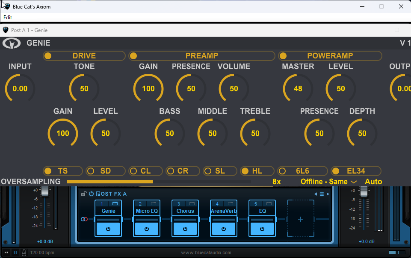Click the OVERSAMPLING slider bar
This screenshot has height=258, width=411.
[159, 182]
